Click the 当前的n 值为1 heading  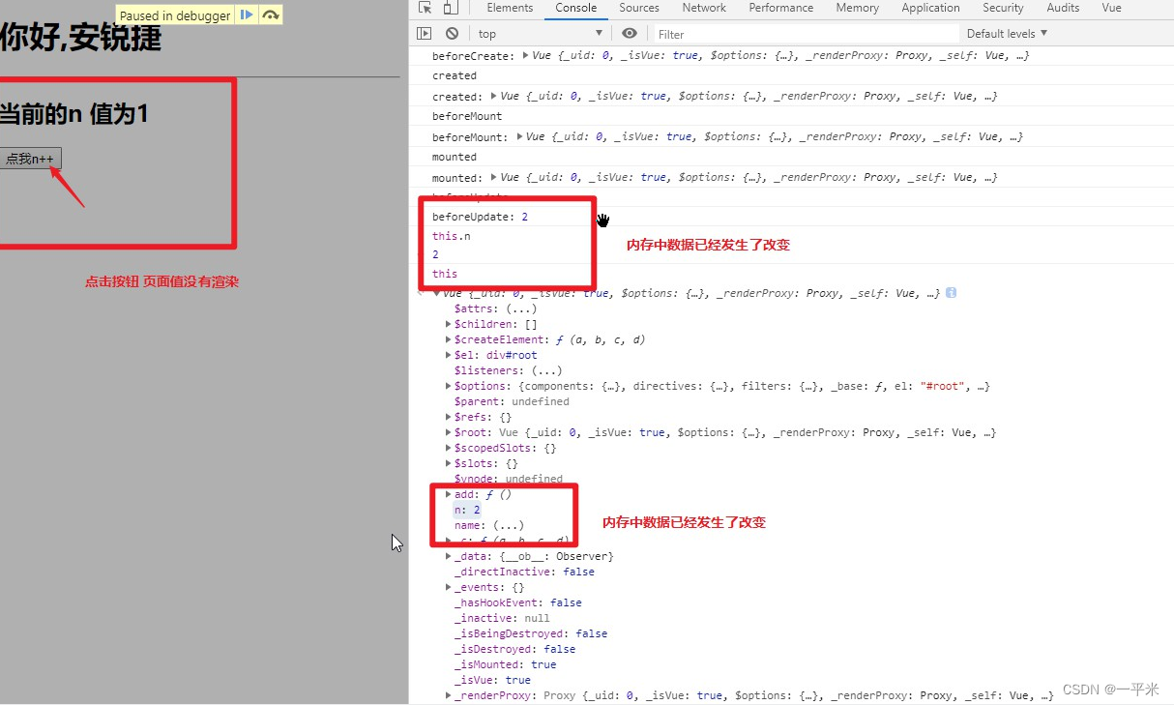73,113
